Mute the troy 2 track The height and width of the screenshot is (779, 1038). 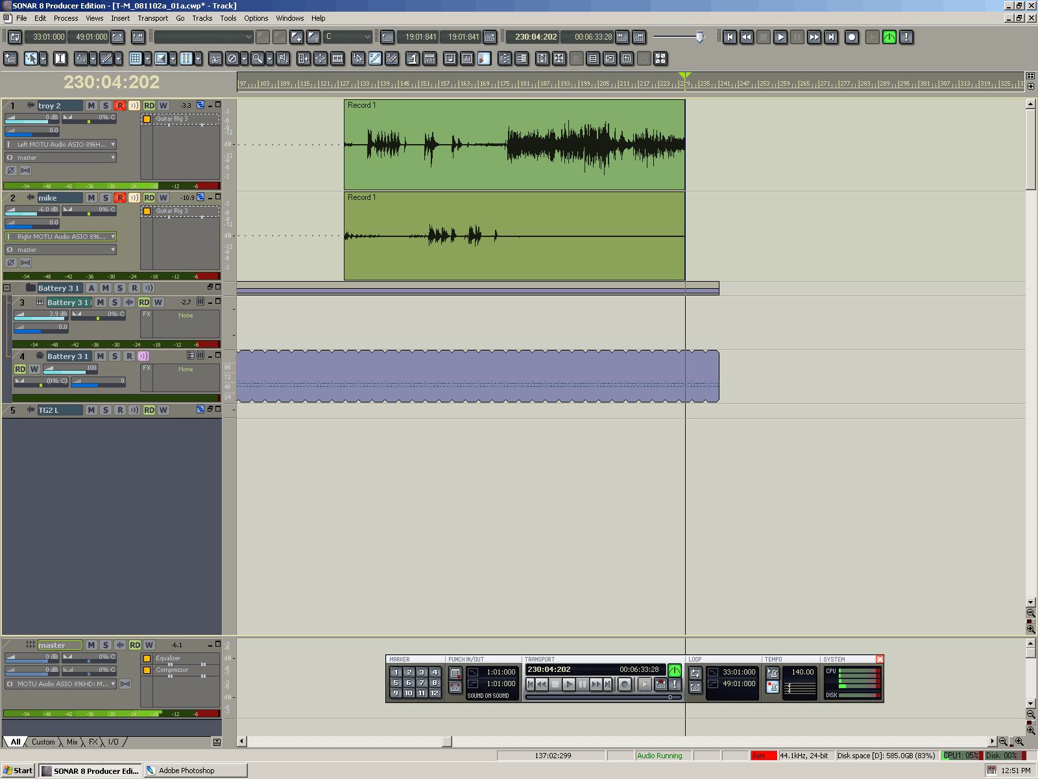(91, 106)
